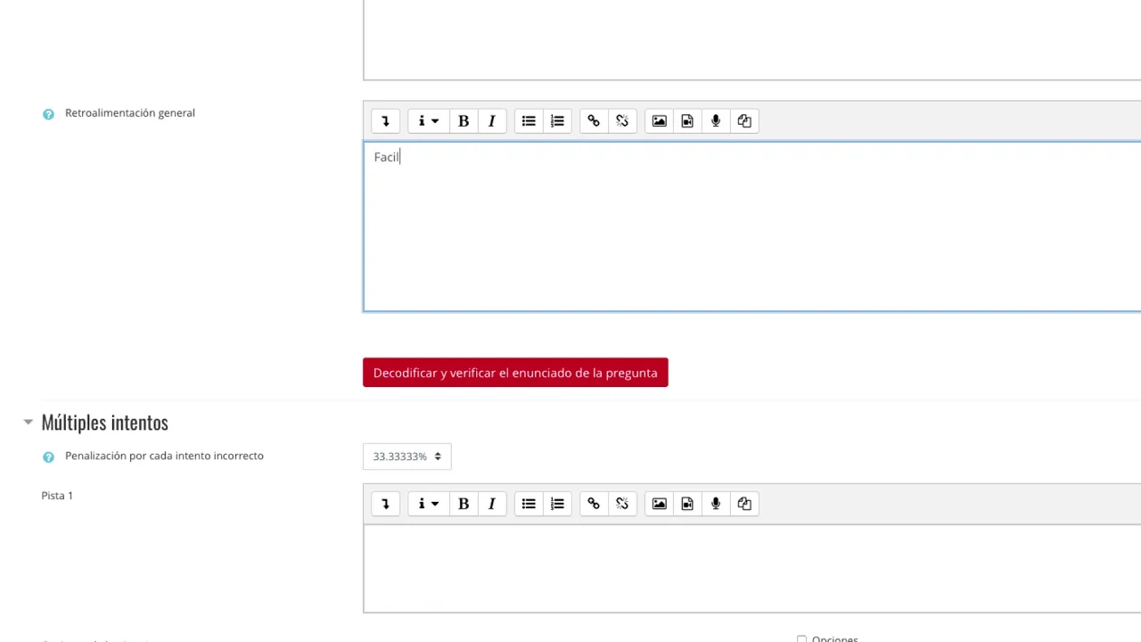This screenshot has height=642, width=1141.
Task: Insert numbered list in Retroalimentación general editor
Action: [557, 121]
